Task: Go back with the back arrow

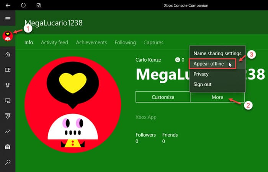Action: (x=8, y=5)
